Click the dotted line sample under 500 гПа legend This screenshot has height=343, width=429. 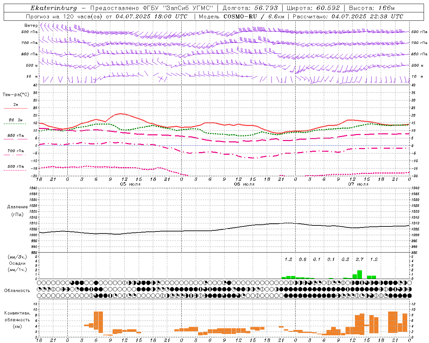[15, 170]
